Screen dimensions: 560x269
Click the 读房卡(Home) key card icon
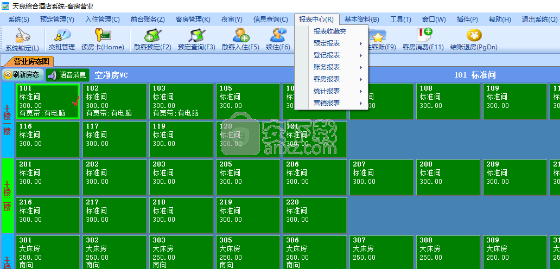pos(103,35)
